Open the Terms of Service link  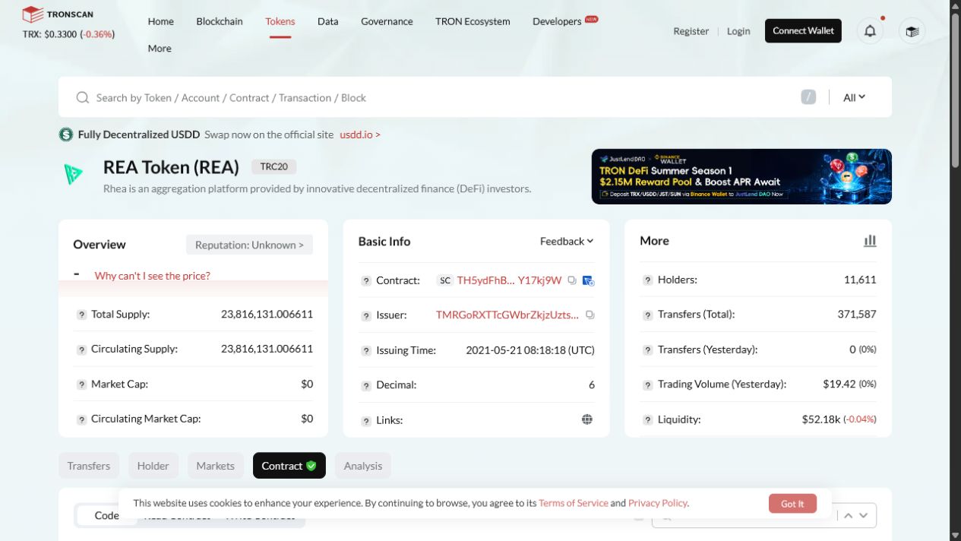click(574, 503)
